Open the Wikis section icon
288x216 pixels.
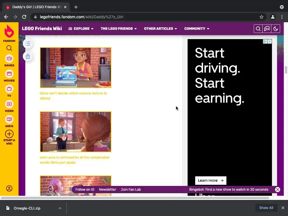(x=9, y=119)
